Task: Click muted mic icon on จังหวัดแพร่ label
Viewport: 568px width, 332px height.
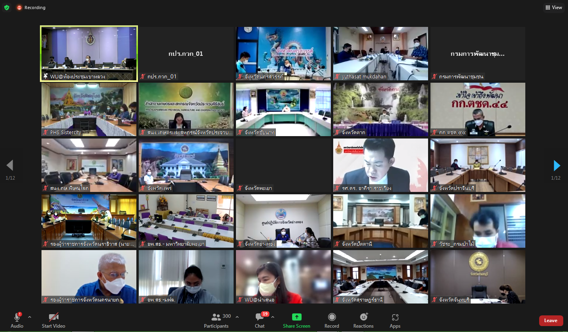Action: coord(143,188)
